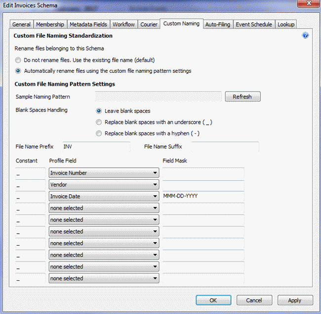
Task: Click the 'Profile Field' column header
Action: [63, 160]
